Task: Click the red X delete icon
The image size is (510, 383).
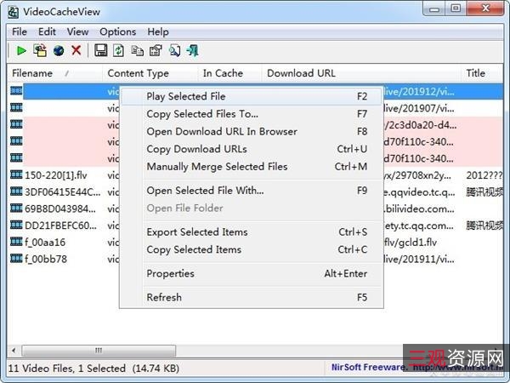Action: pyautogui.click(x=76, y=51)
